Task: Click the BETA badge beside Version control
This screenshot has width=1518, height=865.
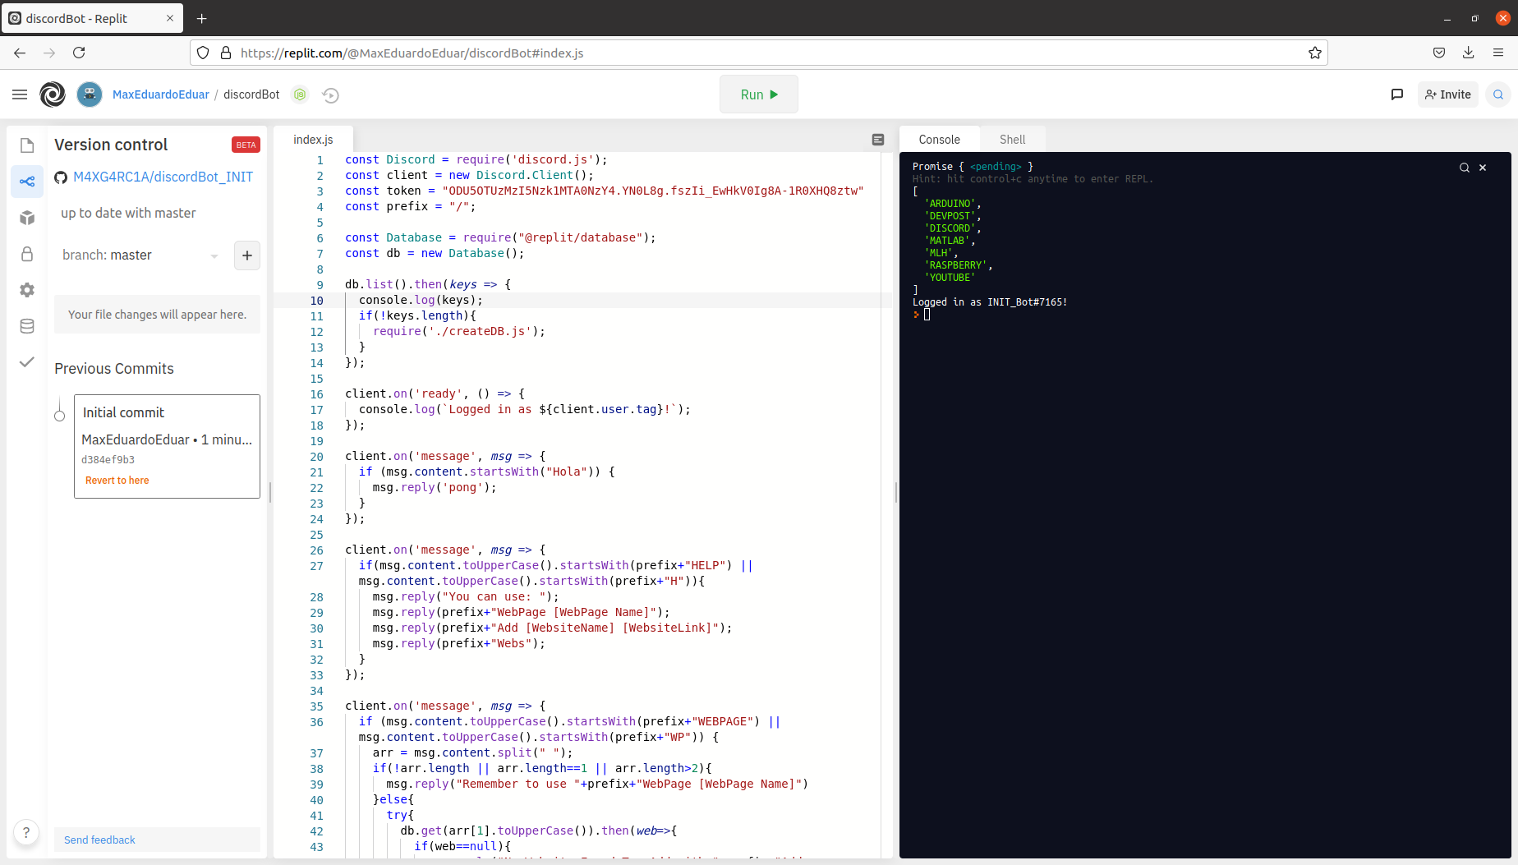Action: (x=246, y=145)
